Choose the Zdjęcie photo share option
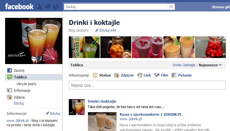Screen dimensions: 230x131 click(124, 75)
